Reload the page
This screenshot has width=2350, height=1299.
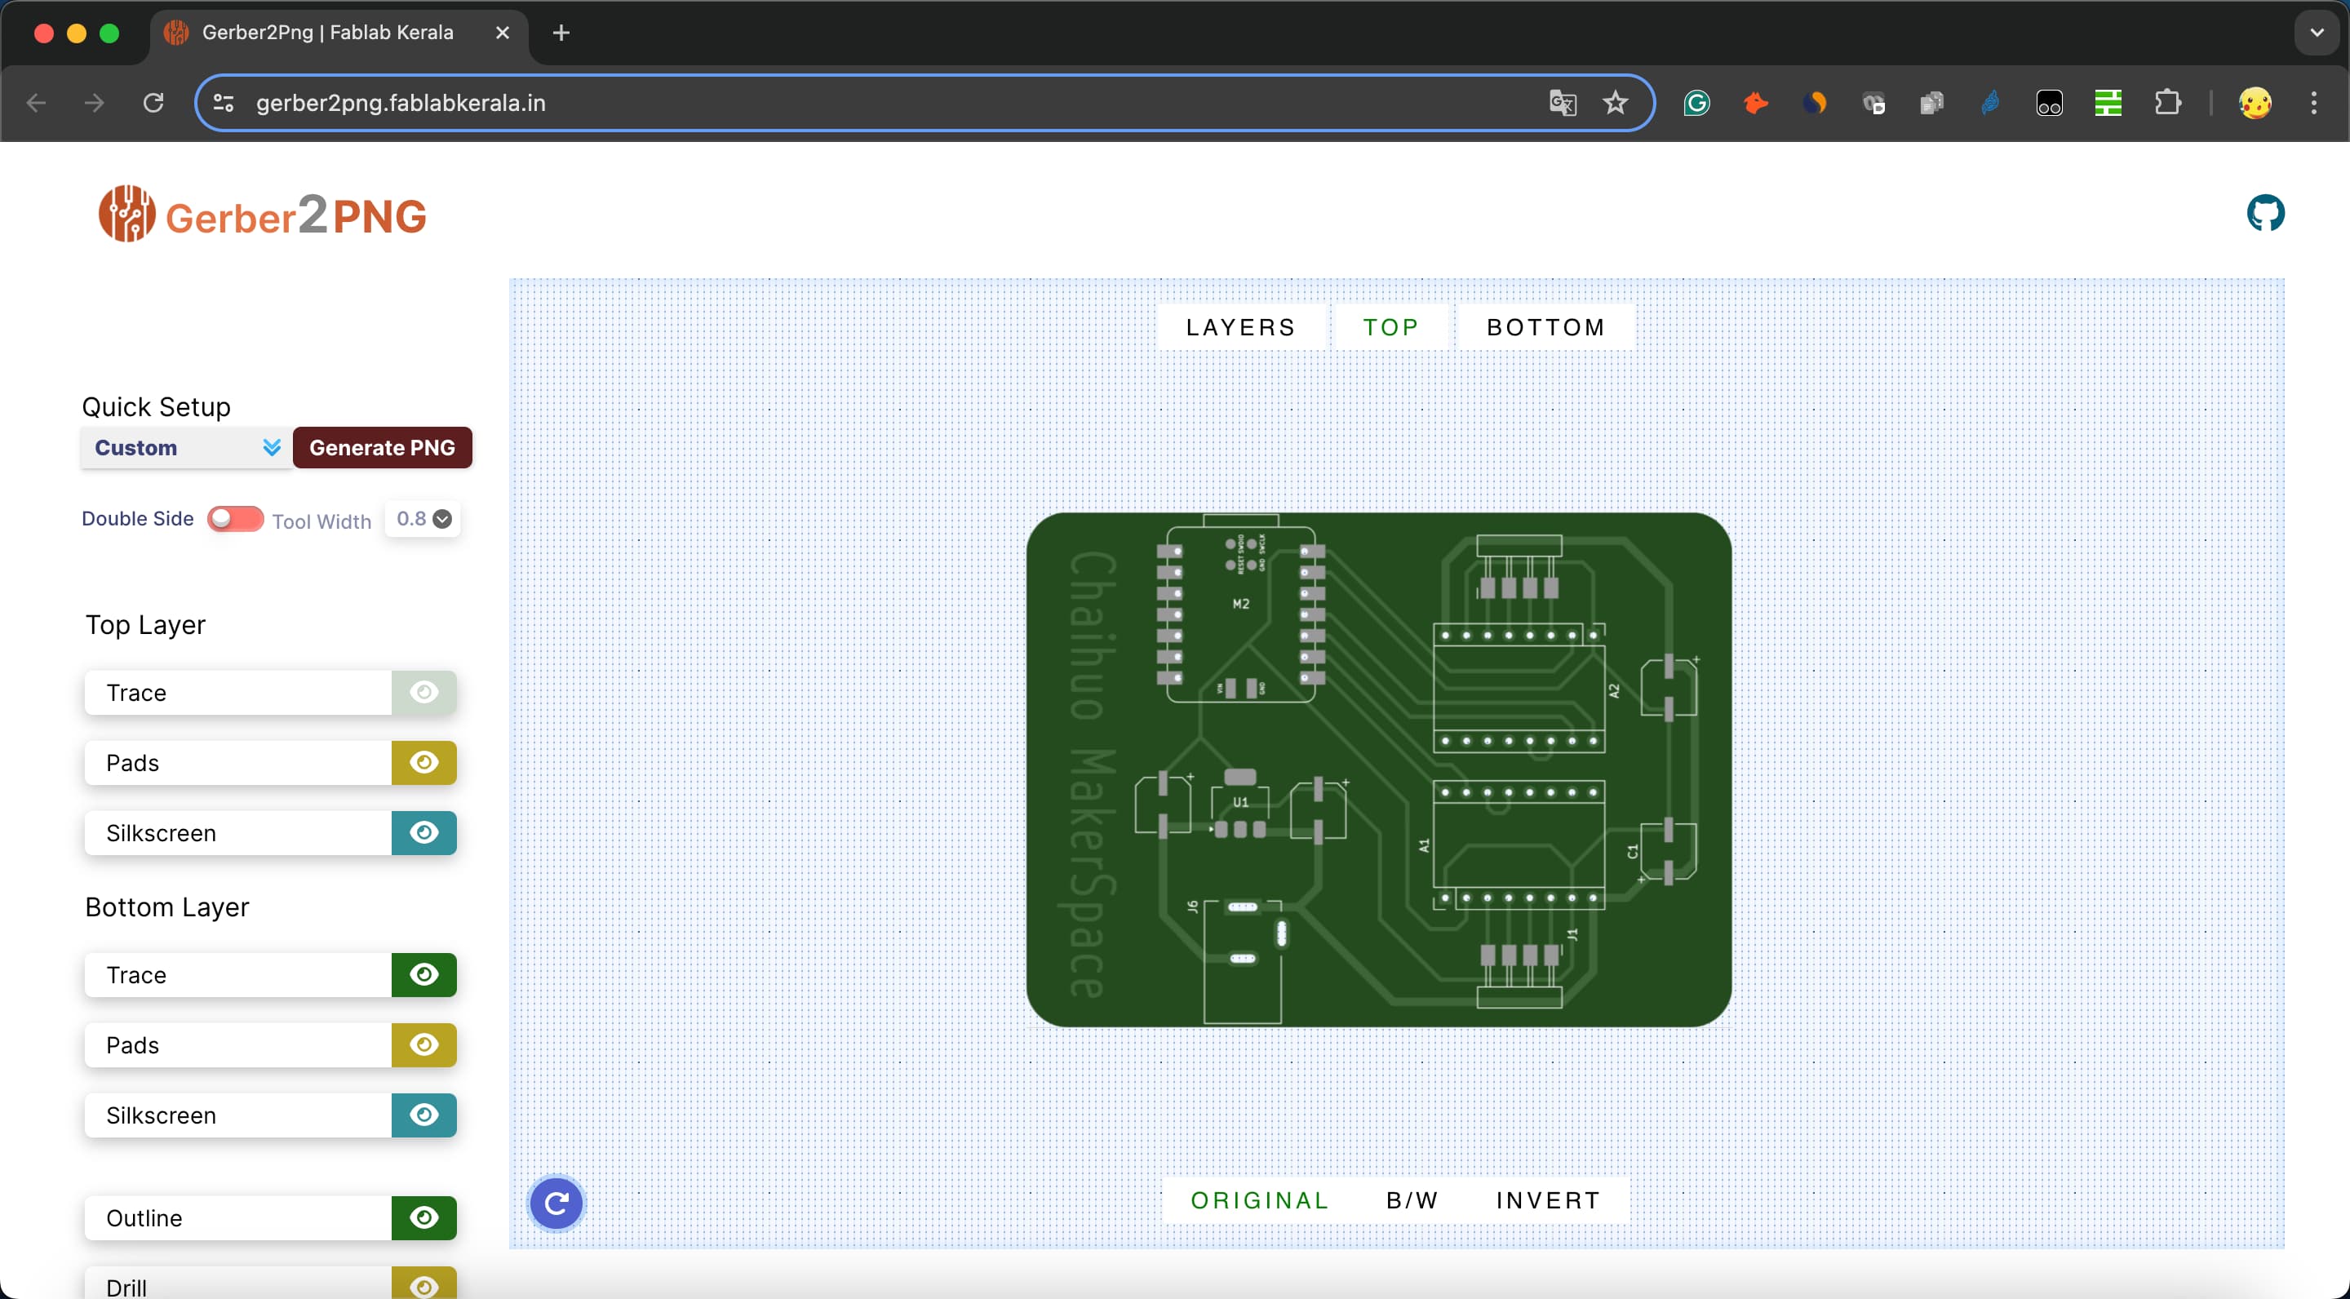point(153,103)
